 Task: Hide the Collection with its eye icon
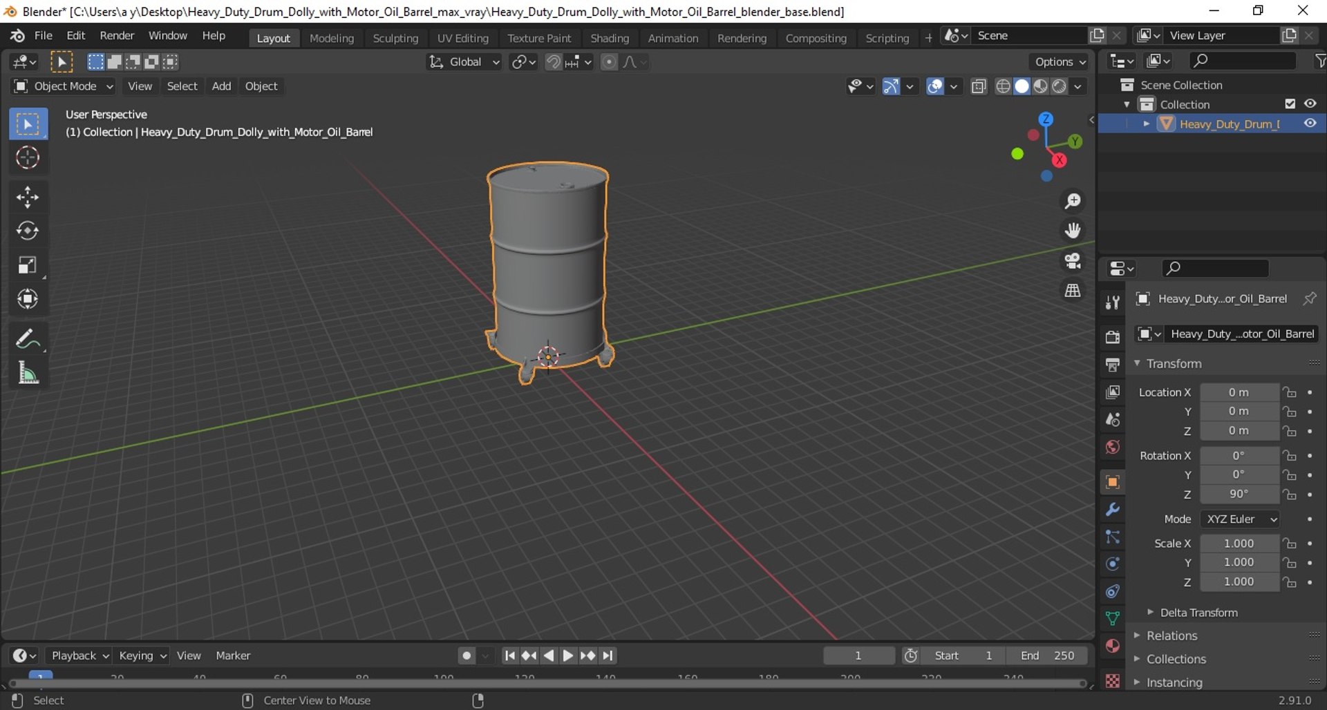[1310, 104]
